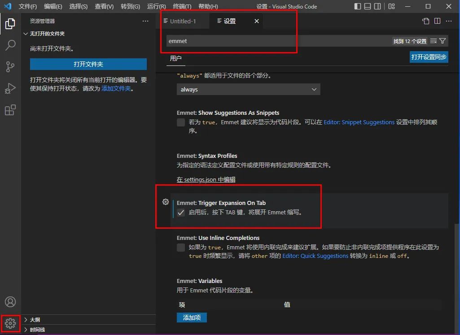Open the Explorer view in activity bar

[x=10, y=24]
